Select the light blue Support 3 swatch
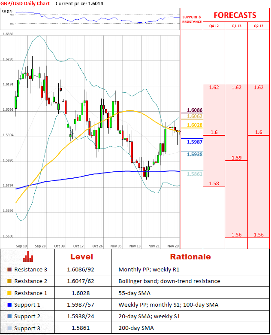This screenshot has height=335, width=271. [9, 329]
